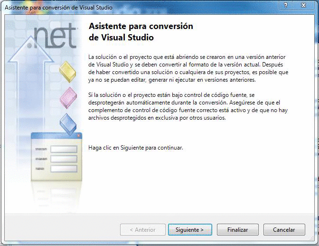Click the Finalizar button

[x=237, y=229]
